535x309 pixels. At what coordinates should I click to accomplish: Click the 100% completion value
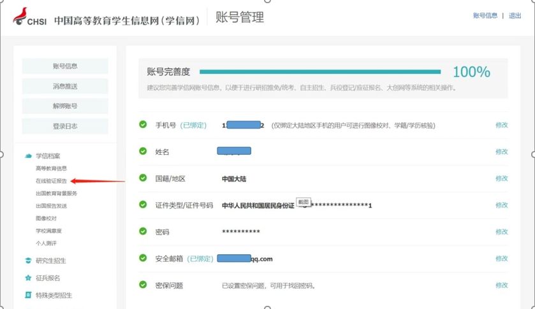click(x=471, y=72)
